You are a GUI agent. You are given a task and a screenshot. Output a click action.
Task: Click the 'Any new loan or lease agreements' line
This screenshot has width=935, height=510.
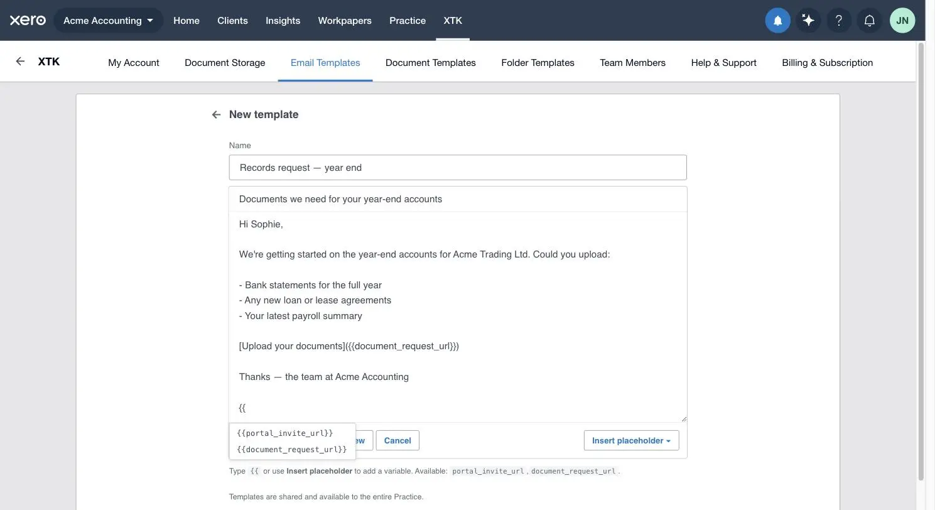tap(315, 300)
